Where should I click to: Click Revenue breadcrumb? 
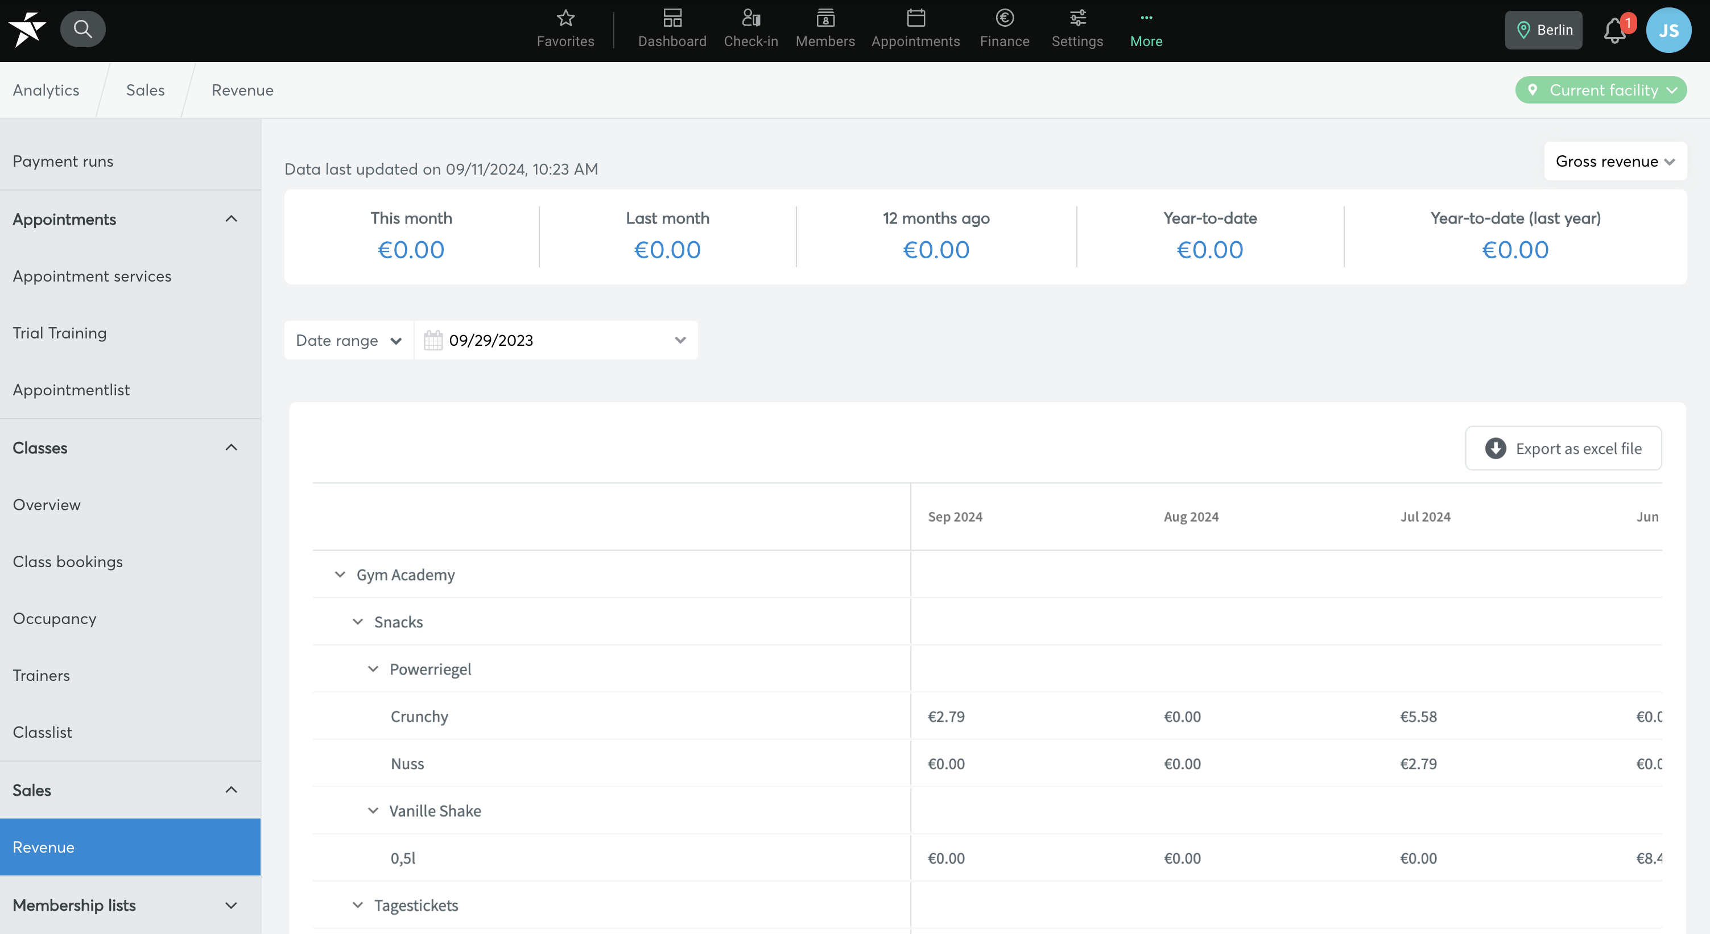pos(242,90)
